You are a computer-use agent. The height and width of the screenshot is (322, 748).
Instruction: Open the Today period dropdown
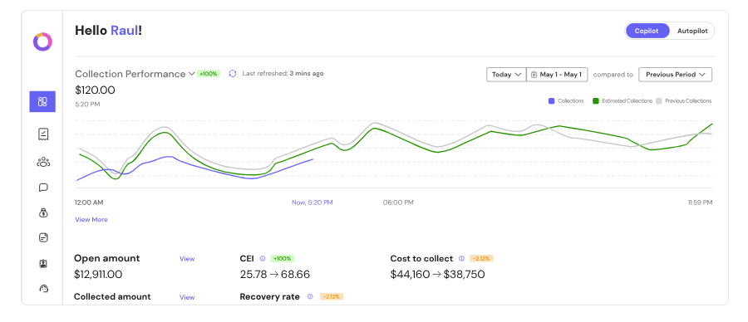506,75
